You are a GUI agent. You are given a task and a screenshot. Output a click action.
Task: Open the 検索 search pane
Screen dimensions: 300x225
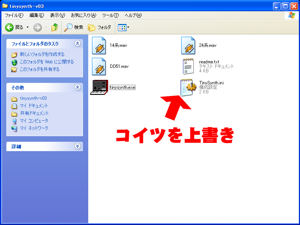74,27
